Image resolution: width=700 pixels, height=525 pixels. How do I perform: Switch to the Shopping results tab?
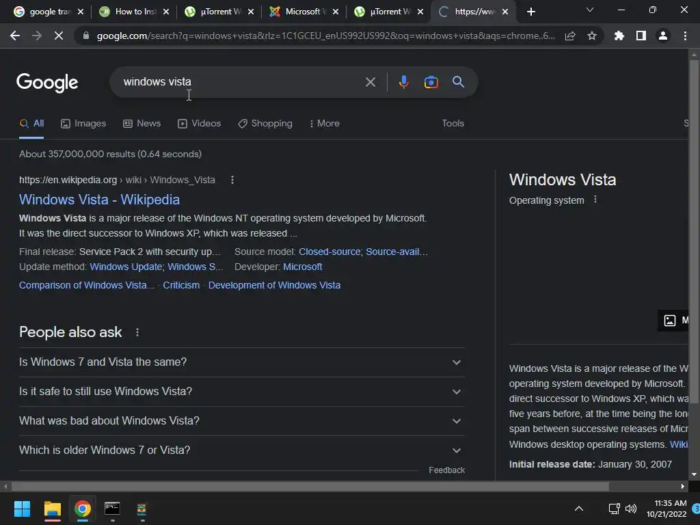click(265, 124)
